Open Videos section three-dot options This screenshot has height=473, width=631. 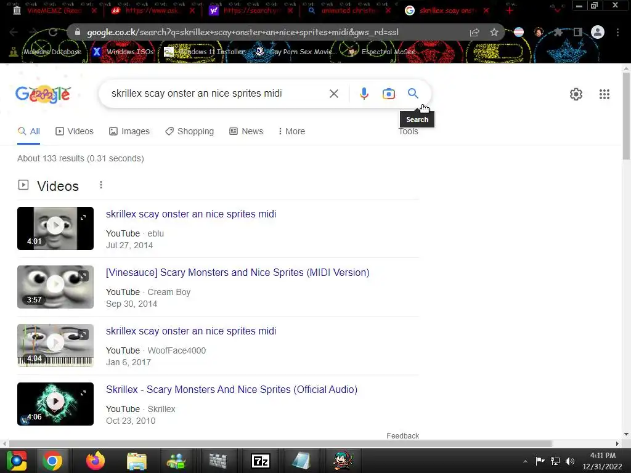click(x=100, y=185)
